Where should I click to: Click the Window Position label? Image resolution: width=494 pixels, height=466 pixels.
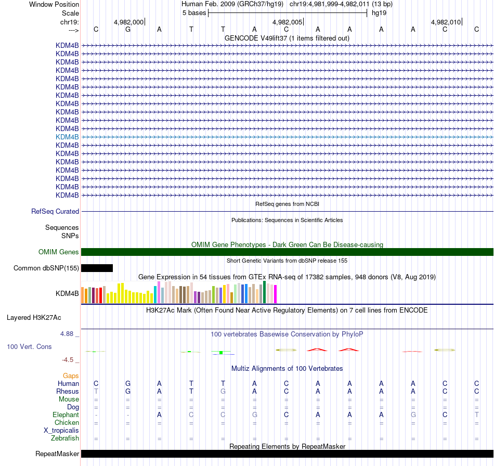pyautogui.click(x=54, y=4)
